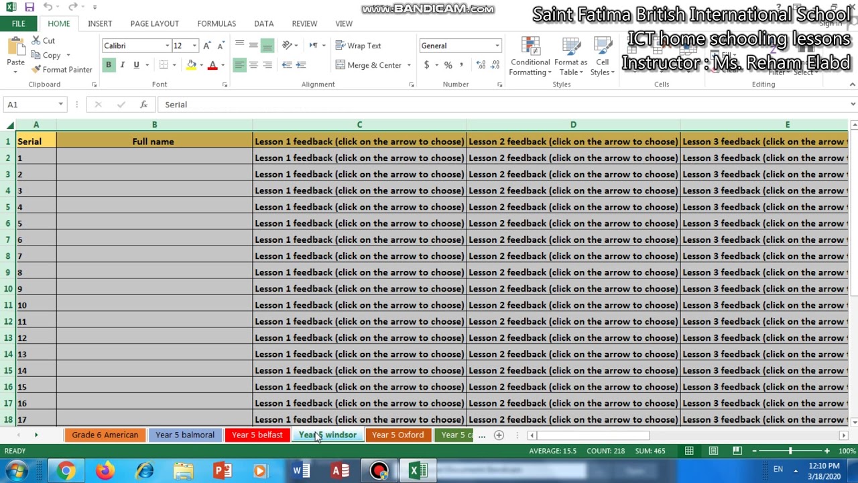Switch to FORMULAS ribbon tab
The image size is (858, 483).
coord(217,23)
